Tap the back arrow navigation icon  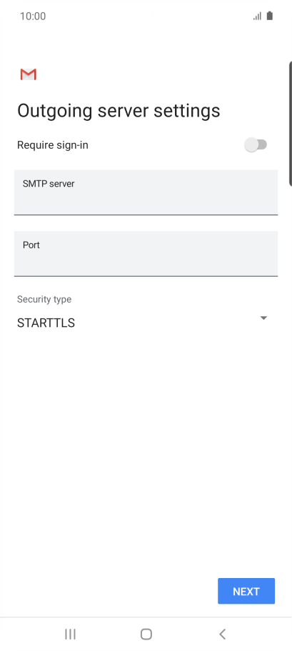(x=223, y=634)
